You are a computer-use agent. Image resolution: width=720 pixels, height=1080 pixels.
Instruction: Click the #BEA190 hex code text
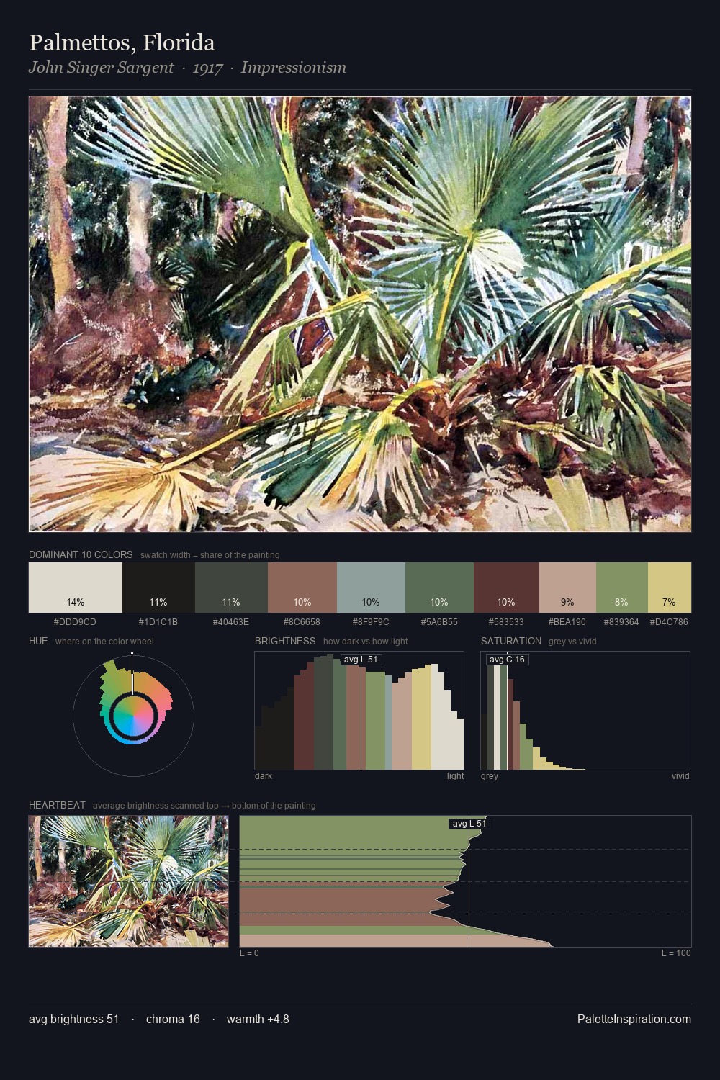pyautogui.click(x=567, y=621)
